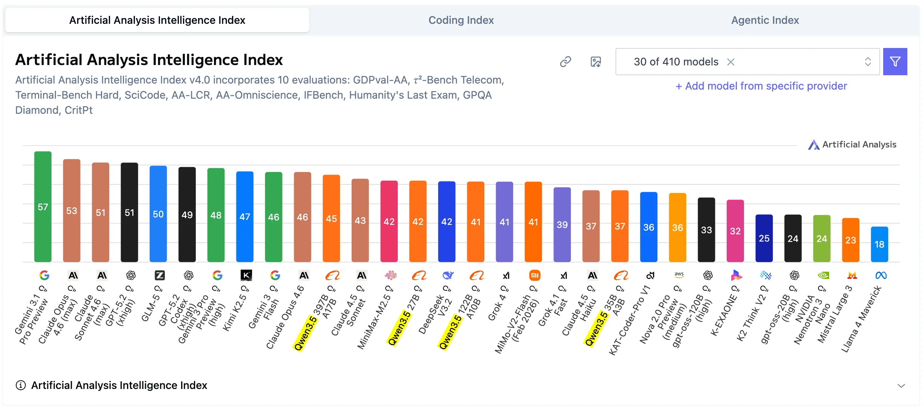Click the Mistral logo under Mistral Large 3
The width and height of the screenshot is (924, 409).
pos(852,276)
